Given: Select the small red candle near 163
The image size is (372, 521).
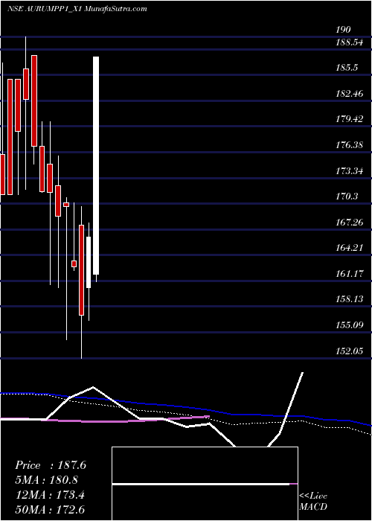Looking at the screenshot, I should tap(74, 263).
